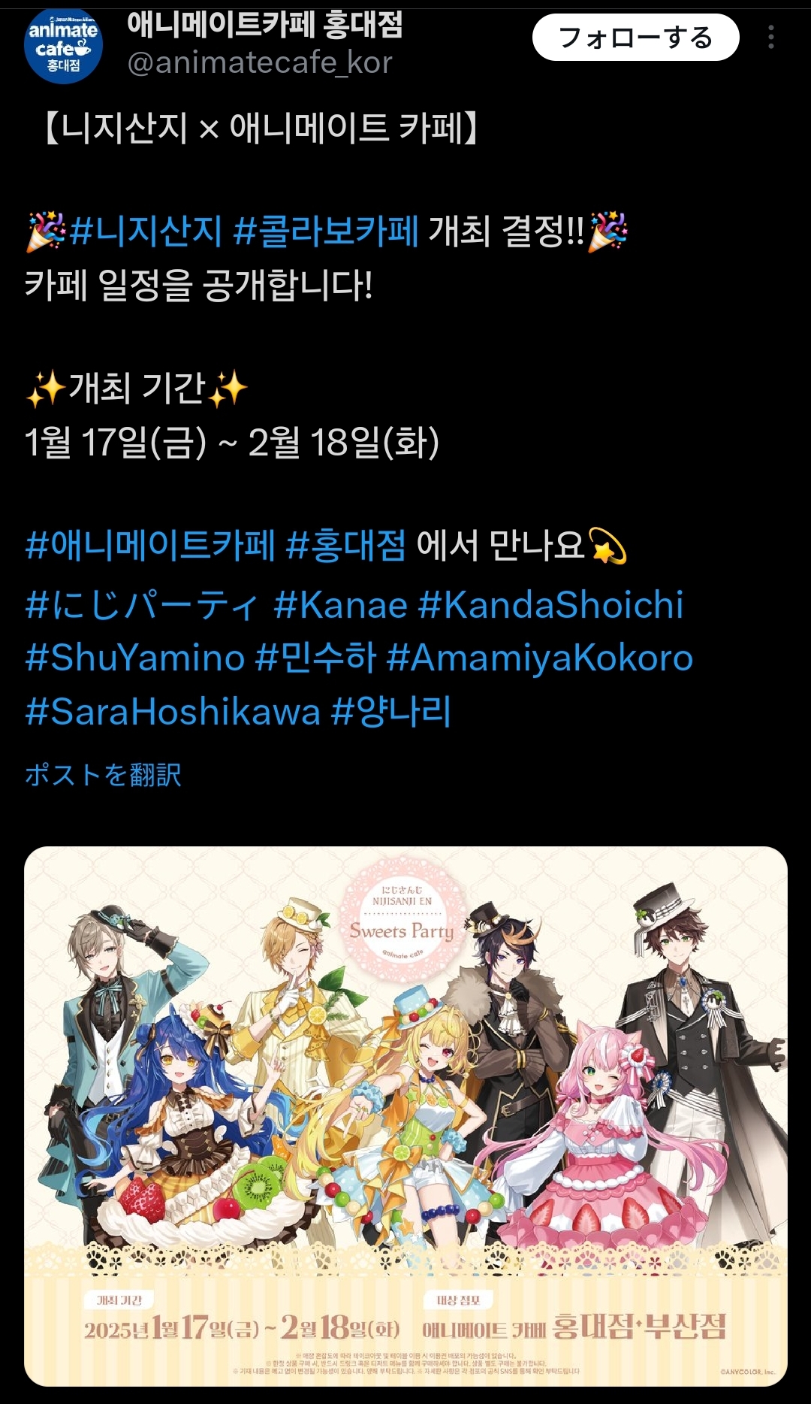The image size is (811, 1404).
Task: Open hashtag #SaraHoshikawa
Action: coord(173,711)
